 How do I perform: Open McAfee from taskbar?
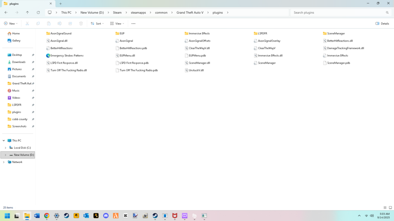(x=175, y=216)
